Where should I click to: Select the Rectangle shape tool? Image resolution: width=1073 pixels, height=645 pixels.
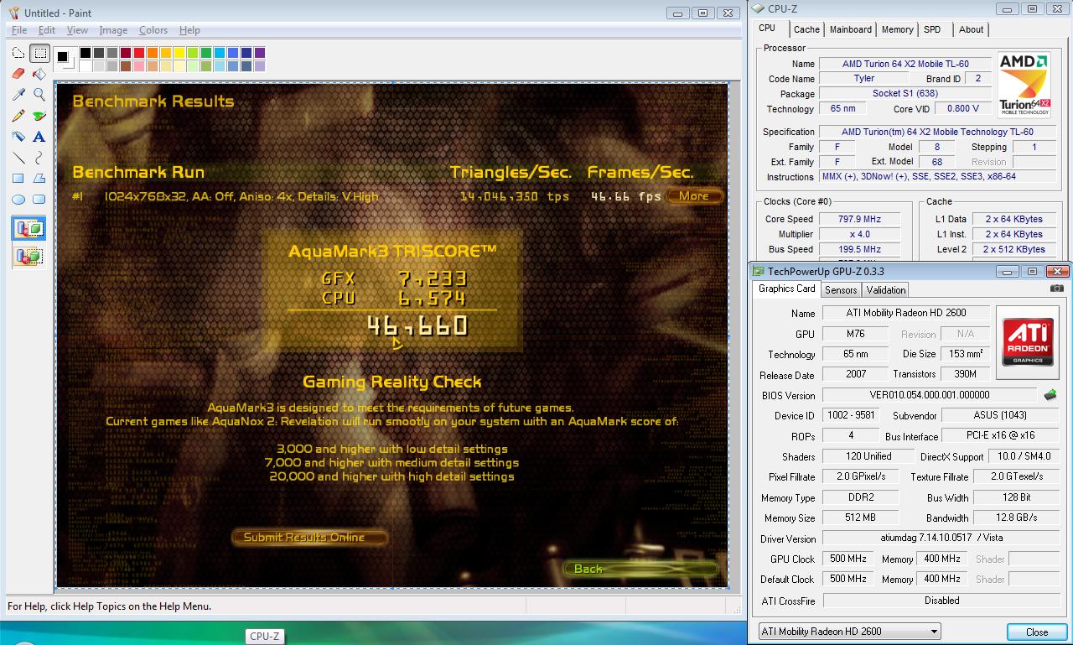click(18, 179)
